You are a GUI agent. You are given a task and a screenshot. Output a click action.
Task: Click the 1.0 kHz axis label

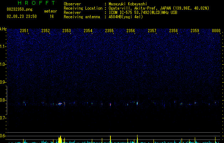coord(3,64)
